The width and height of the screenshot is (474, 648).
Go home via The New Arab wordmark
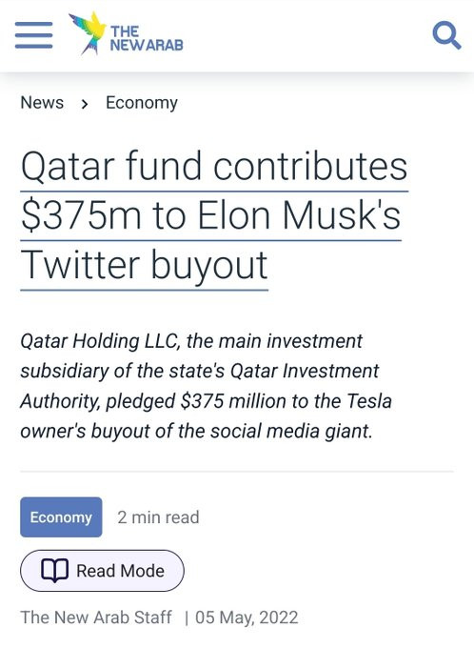[x=147, y=38]
